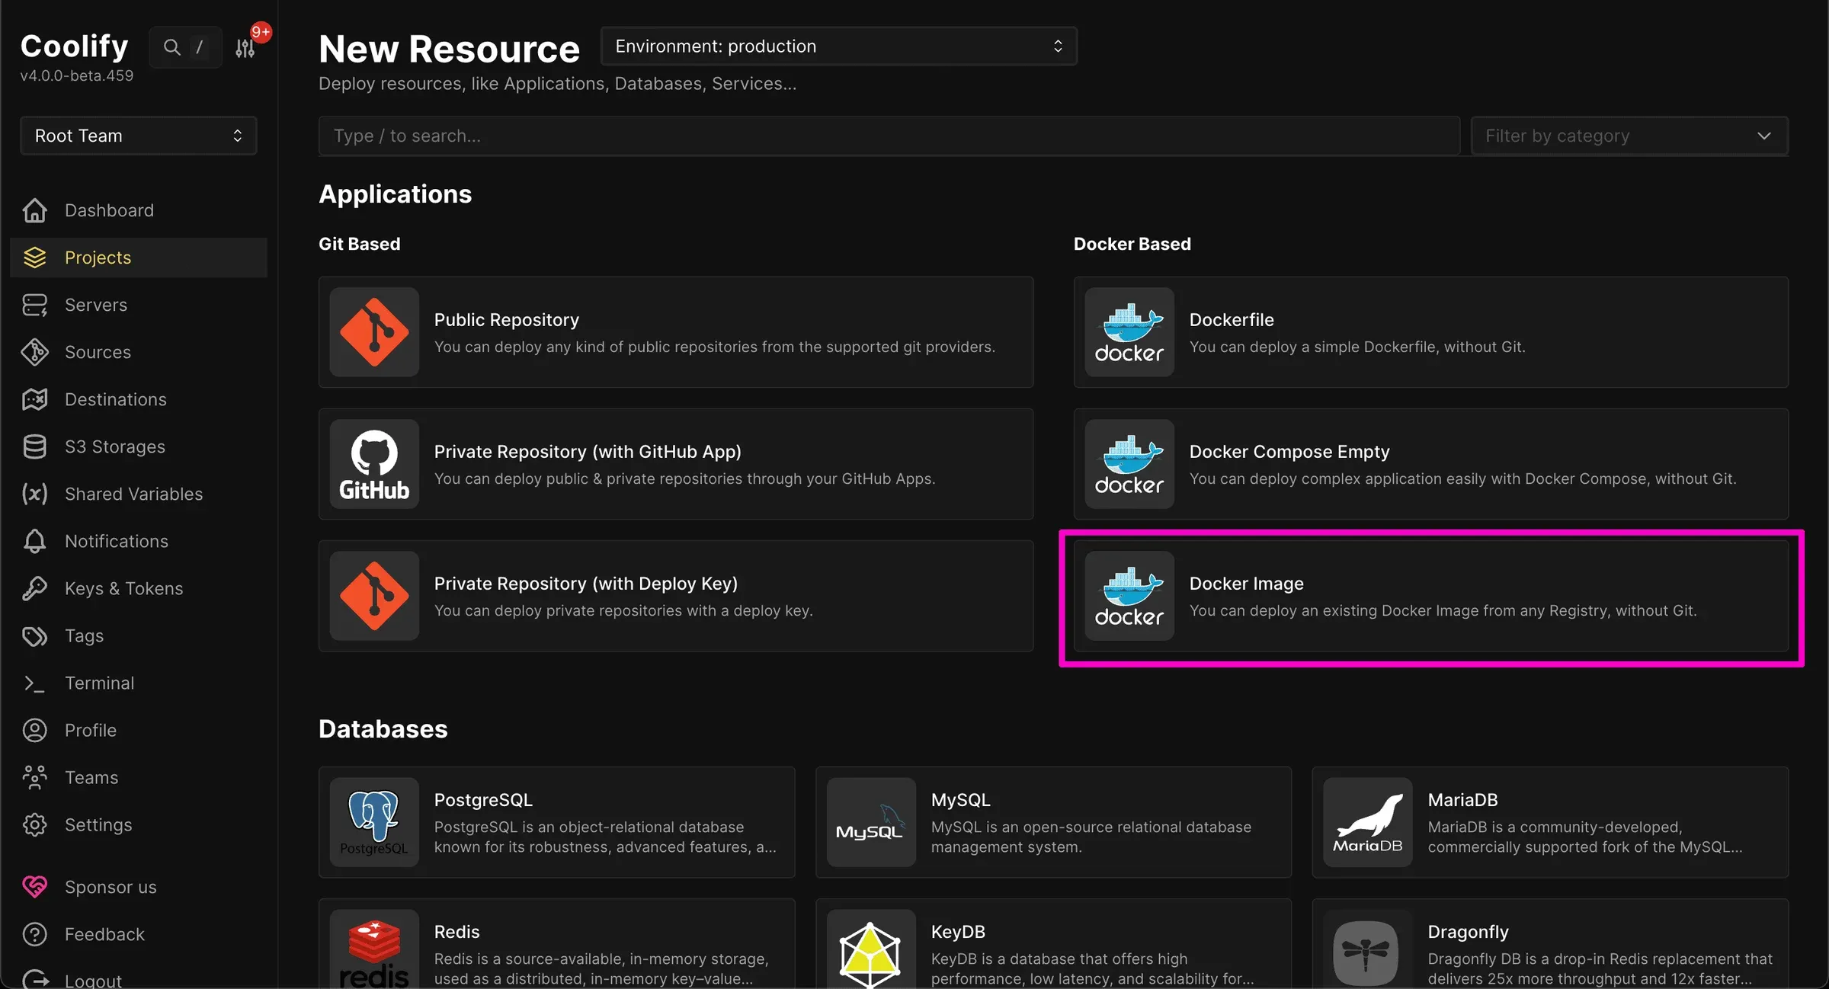Go to Servers in the sidebar
Image resolution: width=1829 pixels, height=989 pixels.
pyautogui.click(x=96, y=305)
